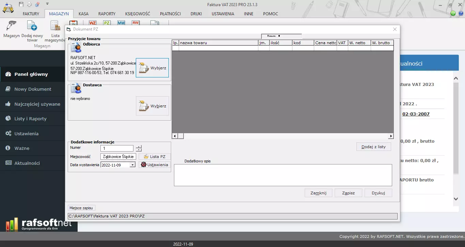Increase Numer with the up arrow
465x247 pixels.
click(139, 146)
